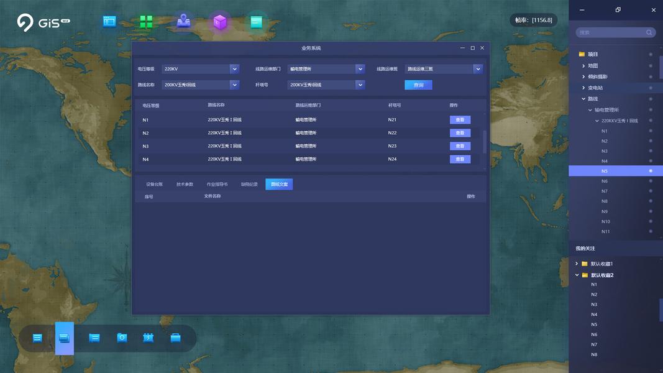Screen dimensions: 663x373
Task: Click 查看 button in the N3 row
Action: [460, 146]
